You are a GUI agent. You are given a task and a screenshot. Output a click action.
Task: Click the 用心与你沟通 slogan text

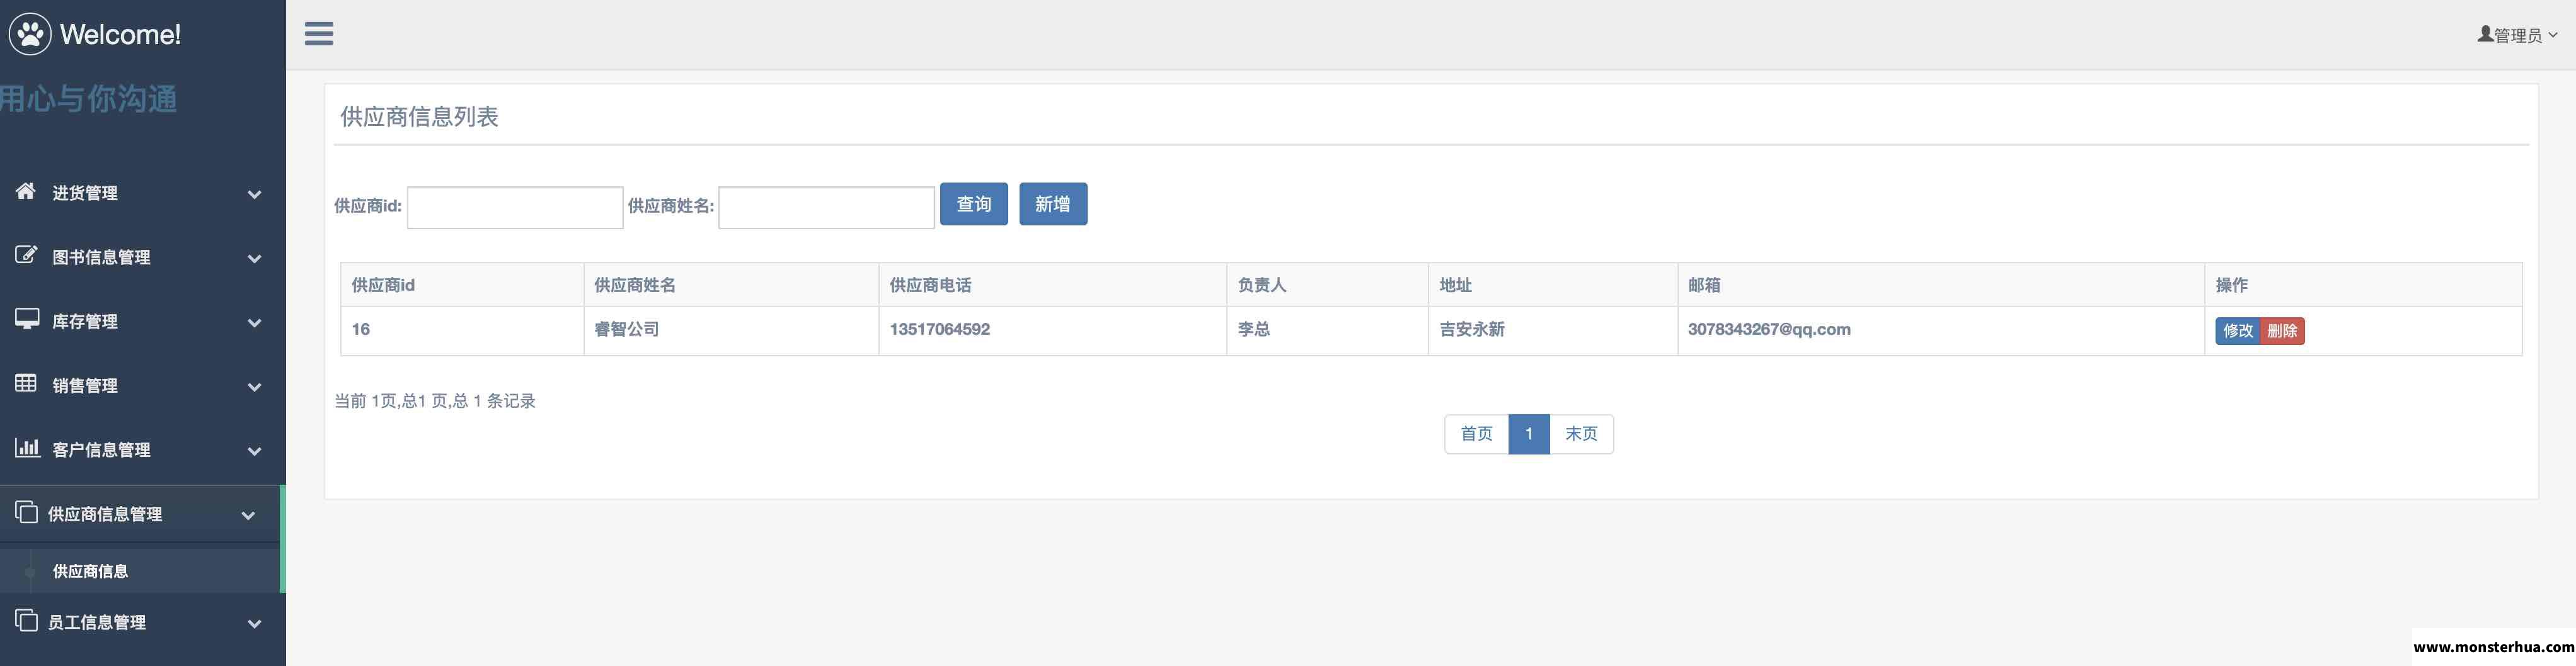click(x=88, y=98)
